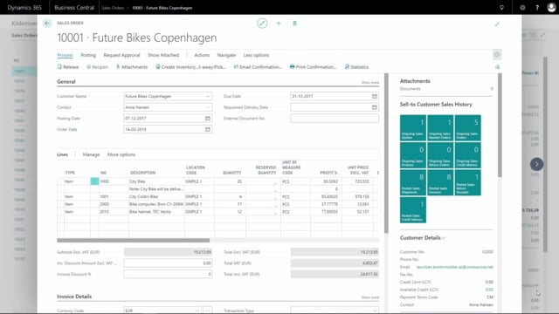Open Ongoing Sales Invoices tile
Screen dimensions: 559x314
(x=413, y=155)
